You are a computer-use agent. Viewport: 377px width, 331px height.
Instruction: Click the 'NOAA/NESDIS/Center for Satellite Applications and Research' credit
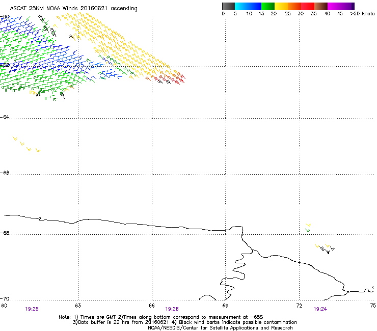[220, 328]
